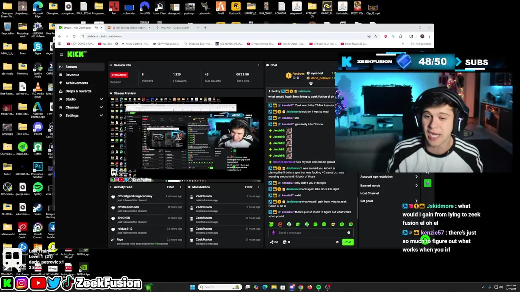520x292 pixels.
Task: Open STOP DOING CRUN... bookmark
Action: 80,44
